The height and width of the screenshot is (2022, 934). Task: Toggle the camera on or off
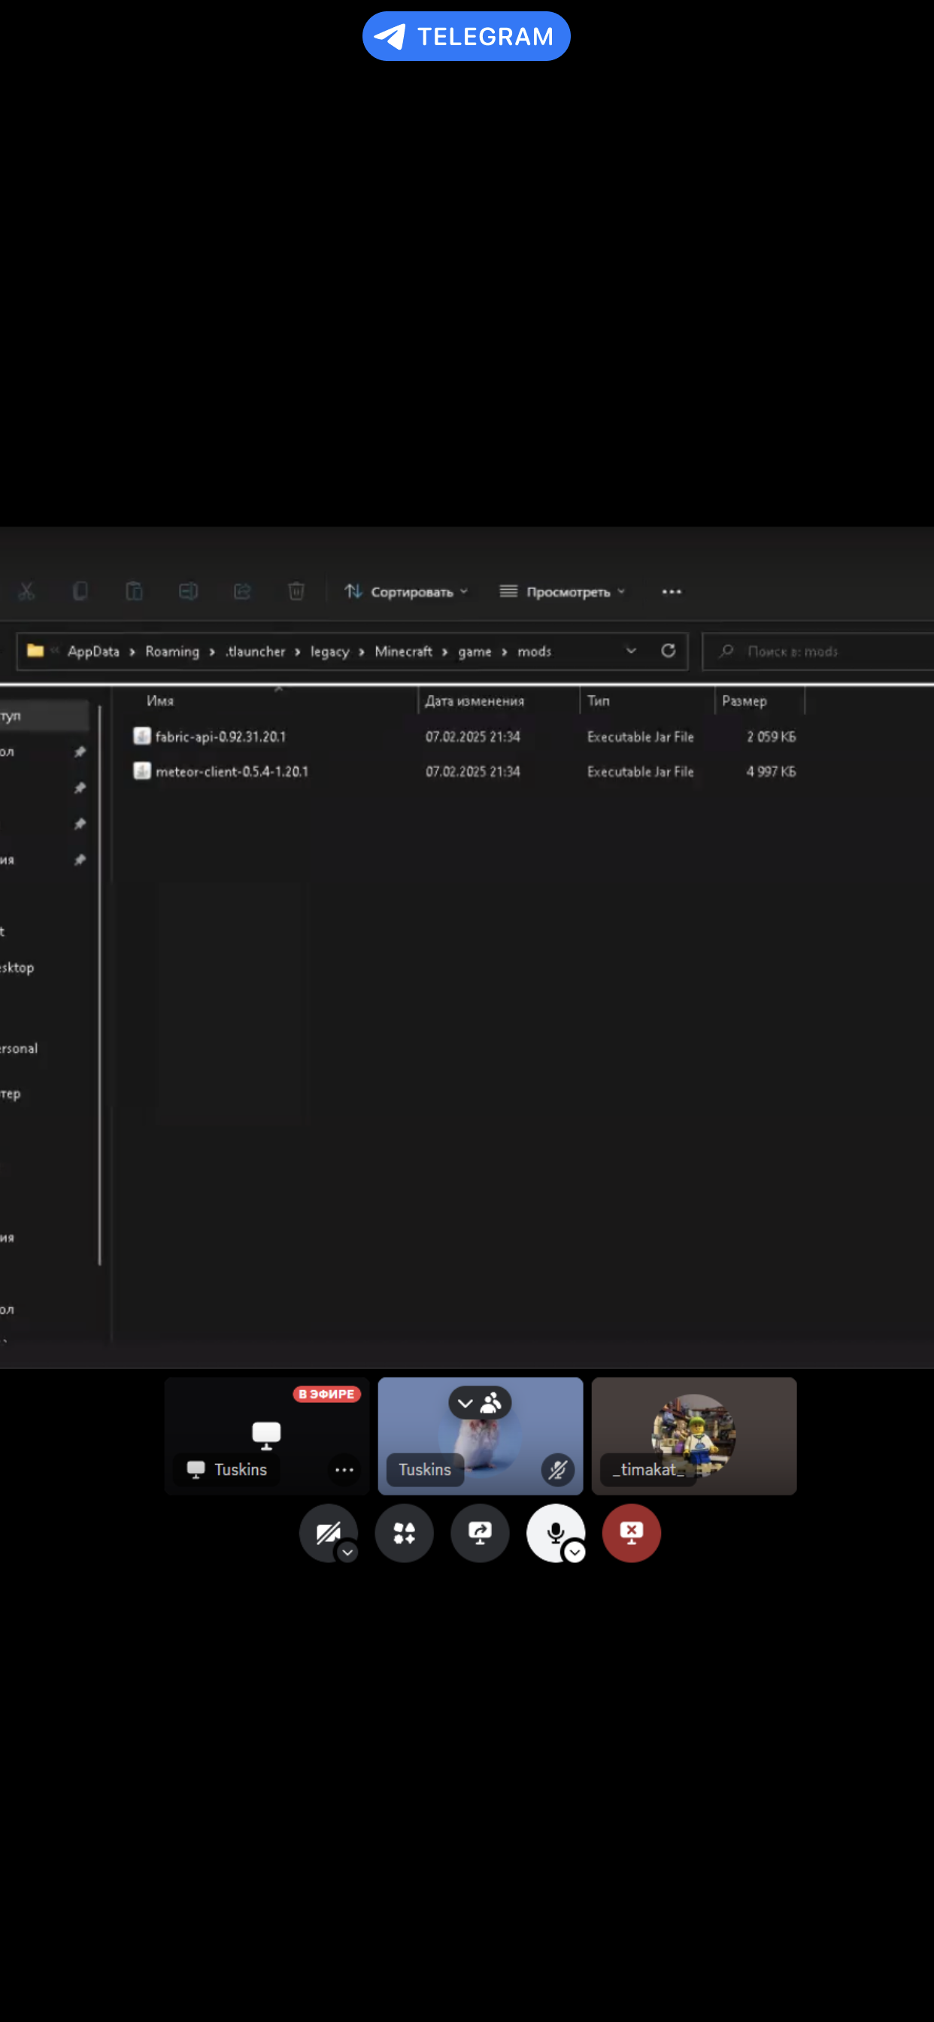pyautogui.click(x=327, y=1532)
